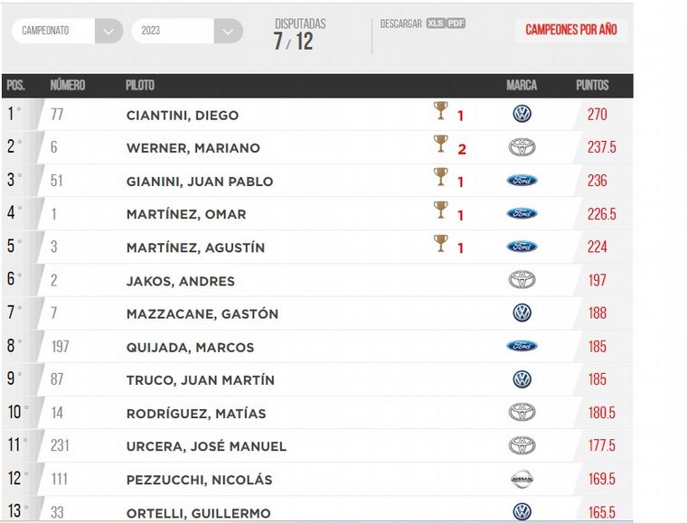The width and height of the screenshot is (687, 523).
Task: Click the trophy icon in Werner's row
Action: (x=440, y=145)
